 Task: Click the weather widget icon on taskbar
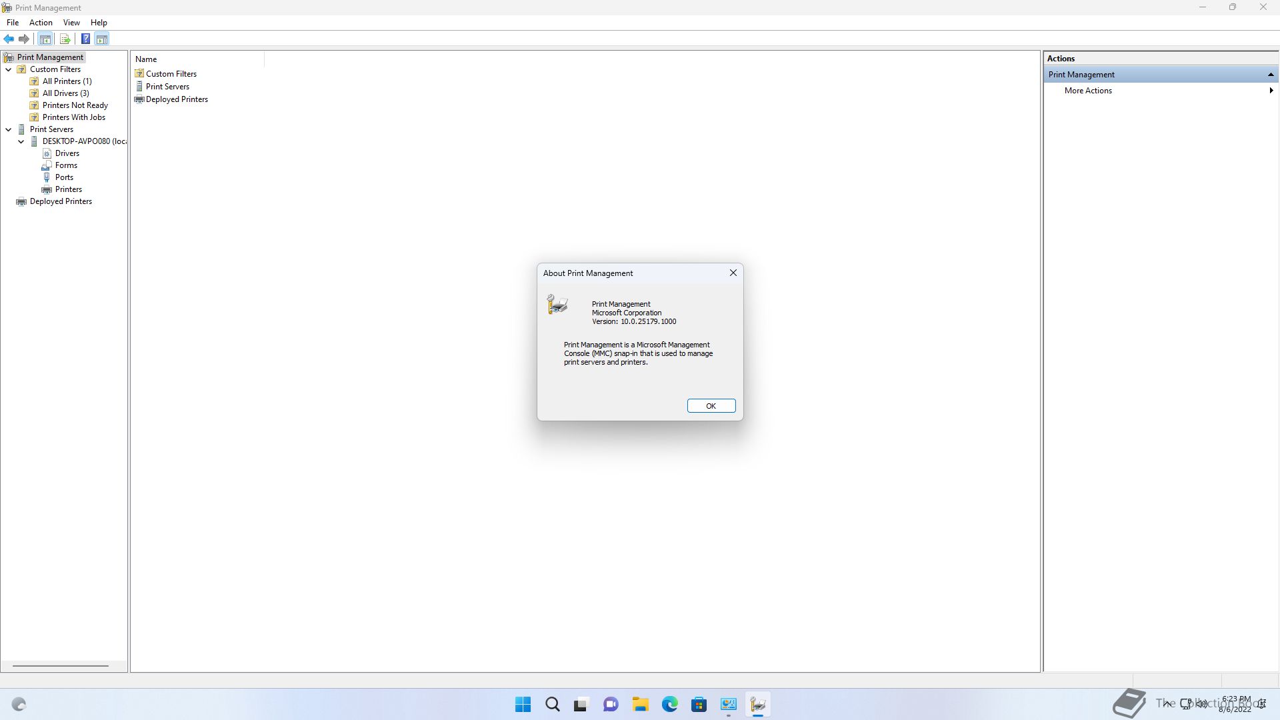point(19,704)
